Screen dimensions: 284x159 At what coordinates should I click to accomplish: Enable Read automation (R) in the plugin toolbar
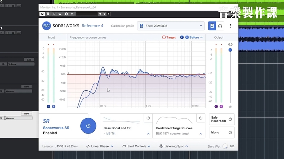(54, 14)
